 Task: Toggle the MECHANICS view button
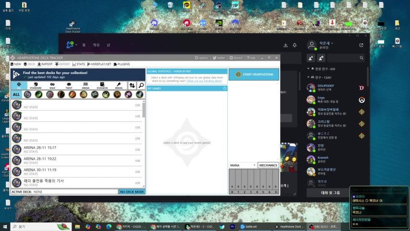[x=268, y=165]
